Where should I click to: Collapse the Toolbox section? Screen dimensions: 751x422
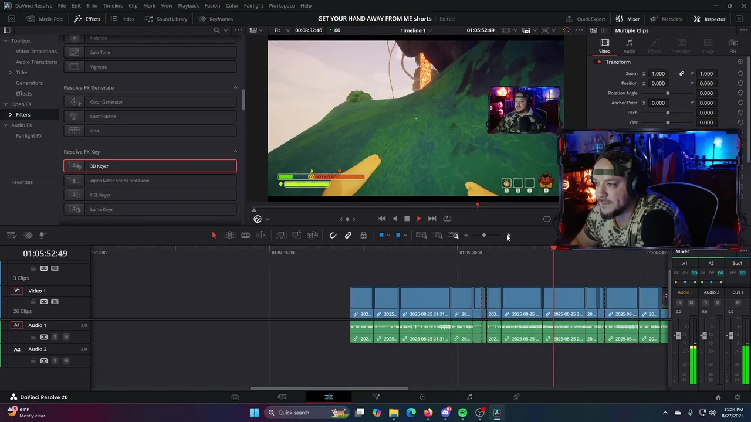5,40
